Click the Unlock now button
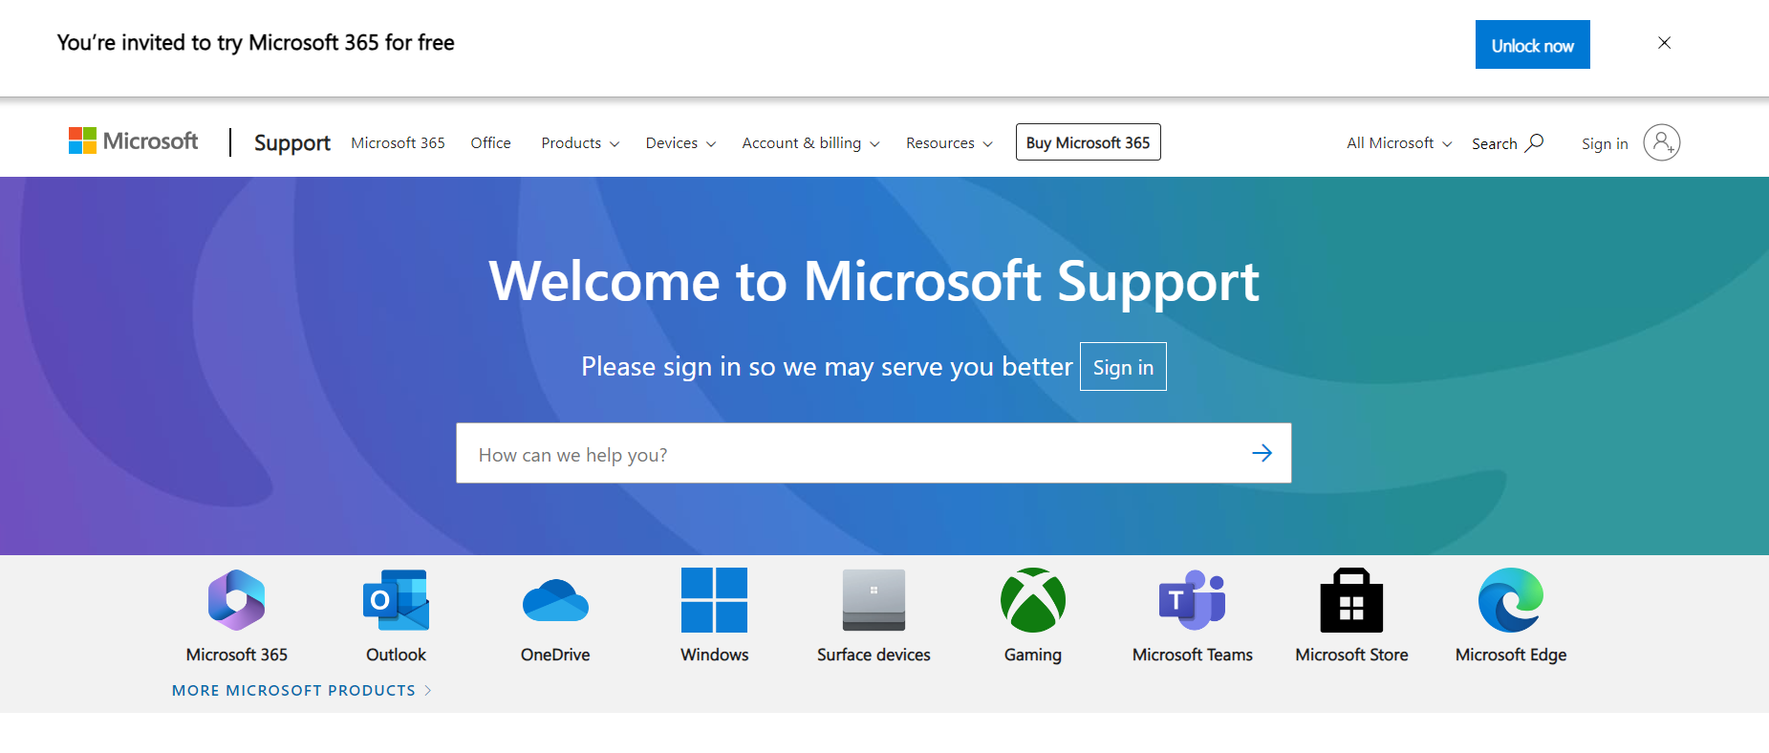 click(1532, 45)
